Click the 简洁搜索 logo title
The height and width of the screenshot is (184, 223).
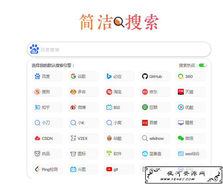click(x=119, y=22)
